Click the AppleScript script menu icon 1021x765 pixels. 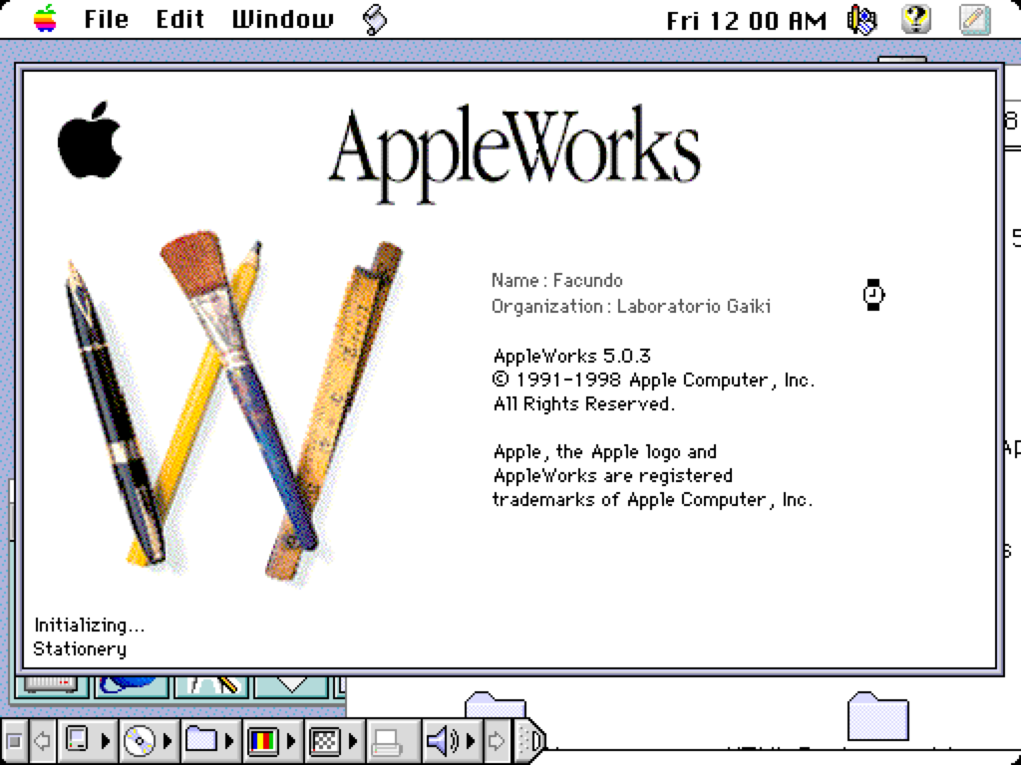[375, 19]
